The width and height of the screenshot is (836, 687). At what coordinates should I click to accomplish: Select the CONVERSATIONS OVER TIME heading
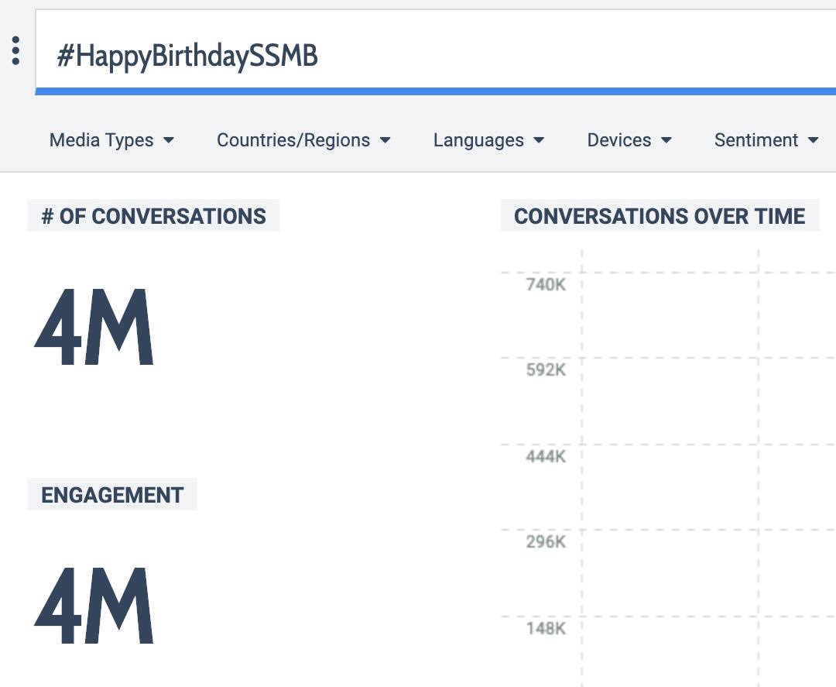660,216
